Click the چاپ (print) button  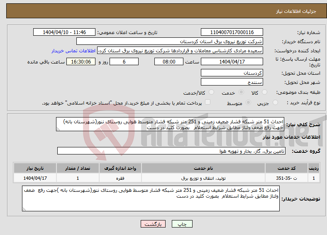click(182, 224)
